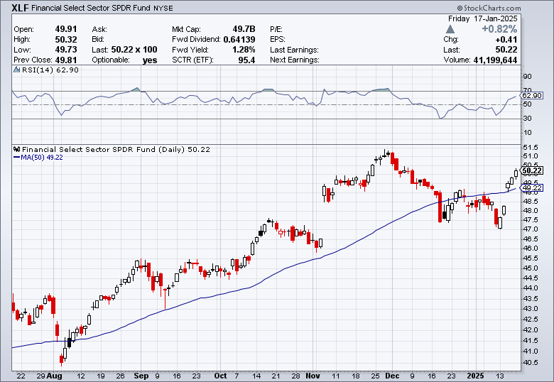
Task: Click the 22 date label at the axis start
Action: point(21,376)
